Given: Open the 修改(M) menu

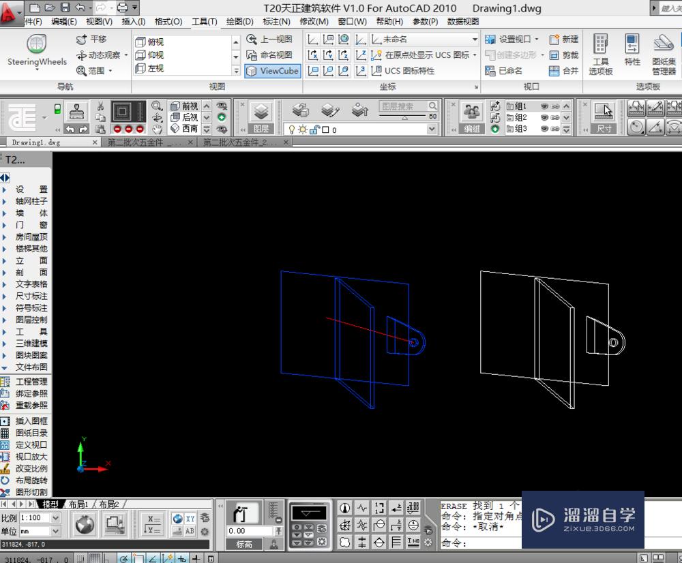Looking at the screenshot, I should [314, 21].
